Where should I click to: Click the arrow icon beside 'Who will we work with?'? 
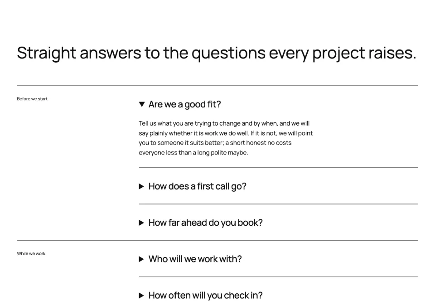tap(141, 259)
